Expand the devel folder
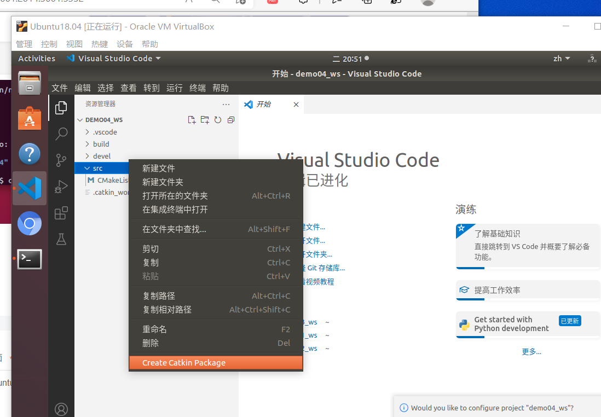The width and height of the screenshot is (601, 417). click(x=88, y=156)
